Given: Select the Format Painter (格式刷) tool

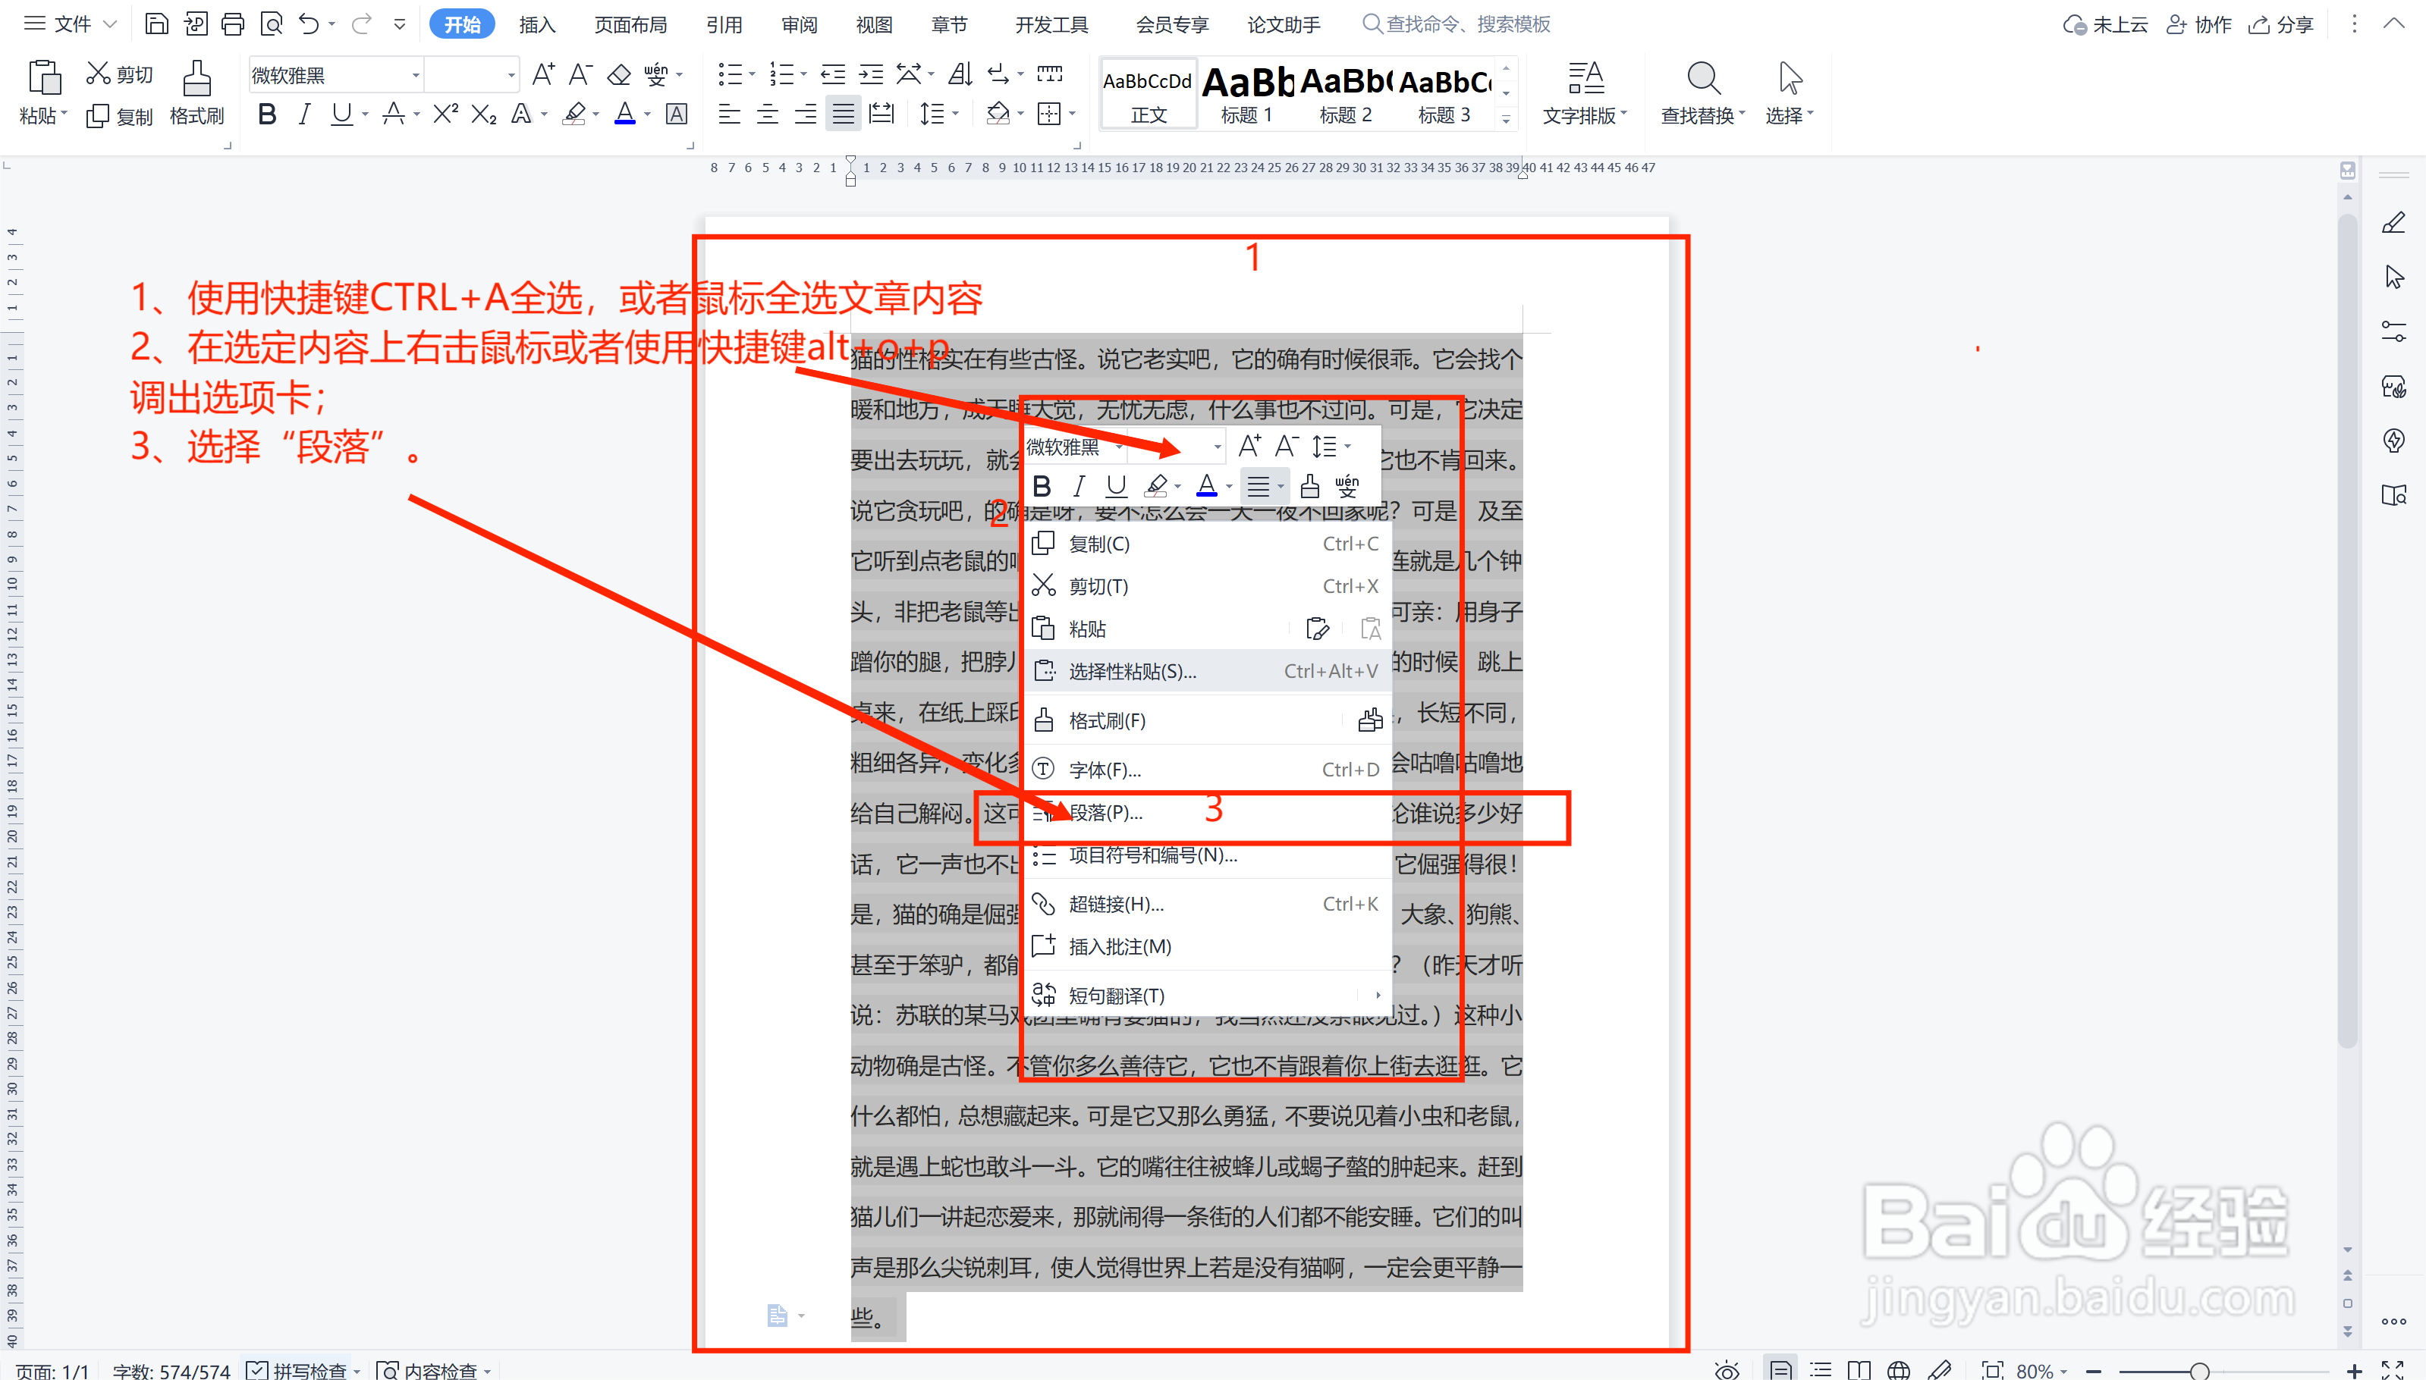Looking at the screenshot, I should [196, 92].
